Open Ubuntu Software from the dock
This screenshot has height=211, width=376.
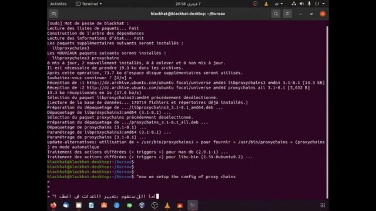tap(104, 205)
